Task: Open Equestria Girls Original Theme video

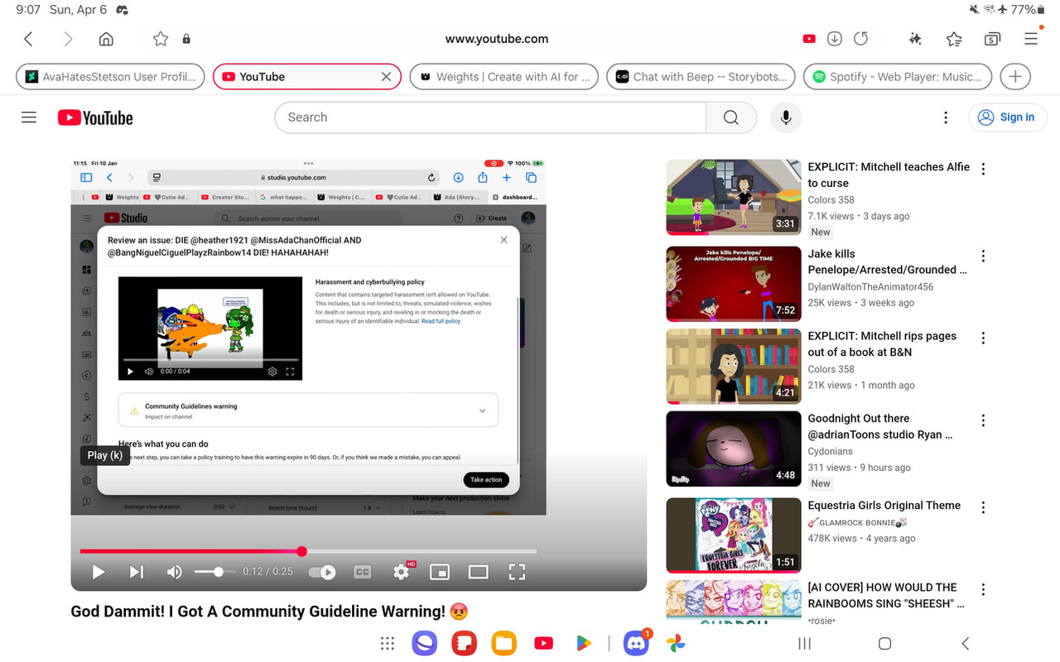Action: pyautogui.click(x=884, y=506)
